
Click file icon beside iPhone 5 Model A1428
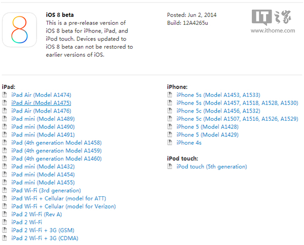(170, 127)
